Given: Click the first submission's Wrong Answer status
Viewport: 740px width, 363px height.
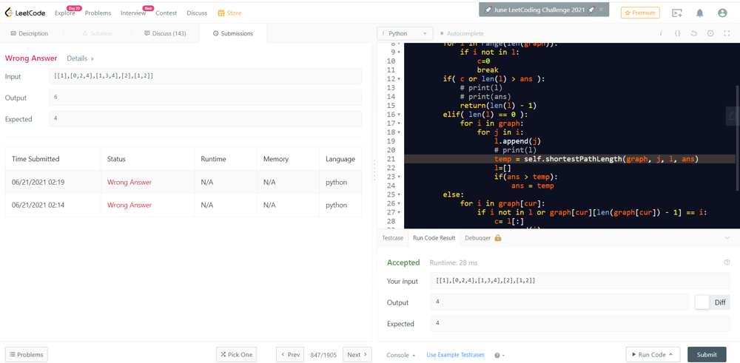Looking at the screenshot, I should pos(129,183).
